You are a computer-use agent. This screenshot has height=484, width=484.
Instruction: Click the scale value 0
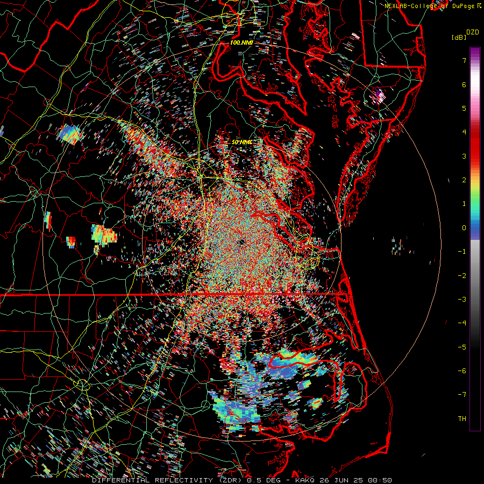[x=464, y=228]
